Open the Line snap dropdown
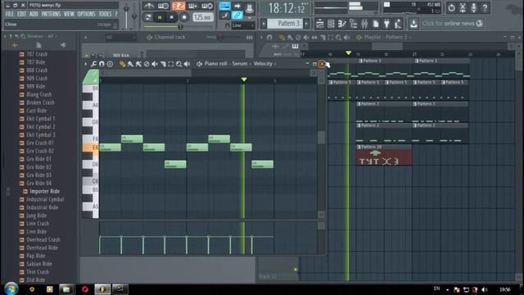The width and height of the screenshot is (524, 295). (243, 25)
